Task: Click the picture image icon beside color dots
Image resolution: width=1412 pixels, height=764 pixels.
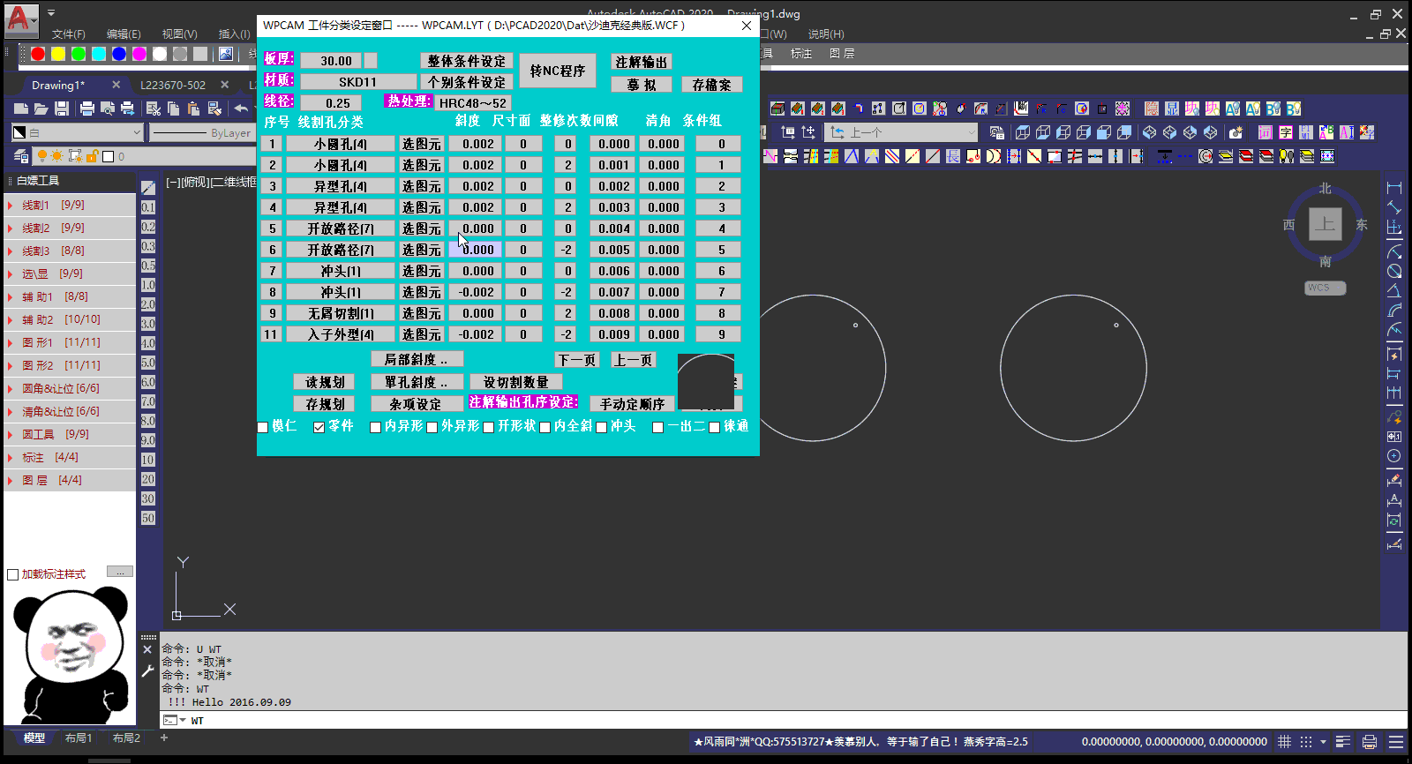Action: pos(226,54)
